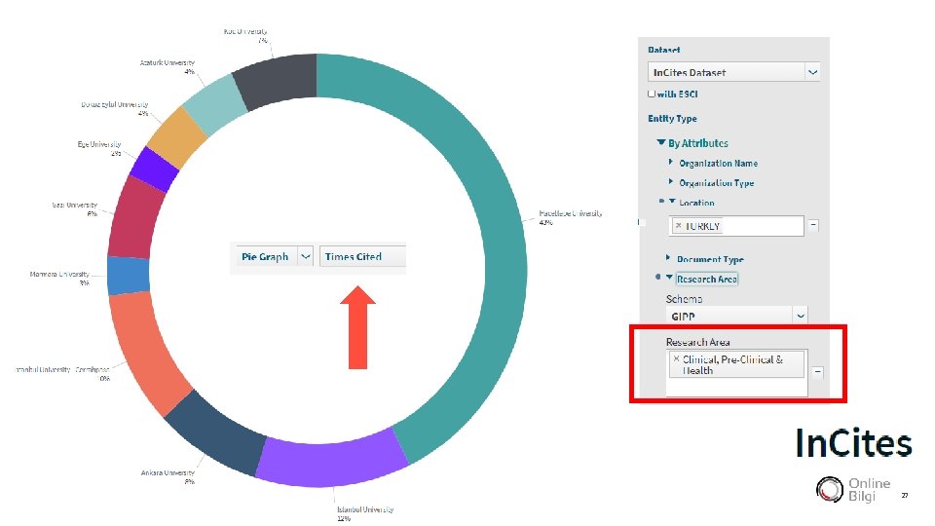Click minus button next to Research Area field
The height and width of the screenshot is (526, 935).
click(817, 371)
